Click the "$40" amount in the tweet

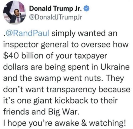(x=11, y=56)
